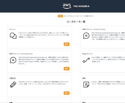Click the Flow チャット path arrow icon

pyautogui.click(x=86, y=60)
